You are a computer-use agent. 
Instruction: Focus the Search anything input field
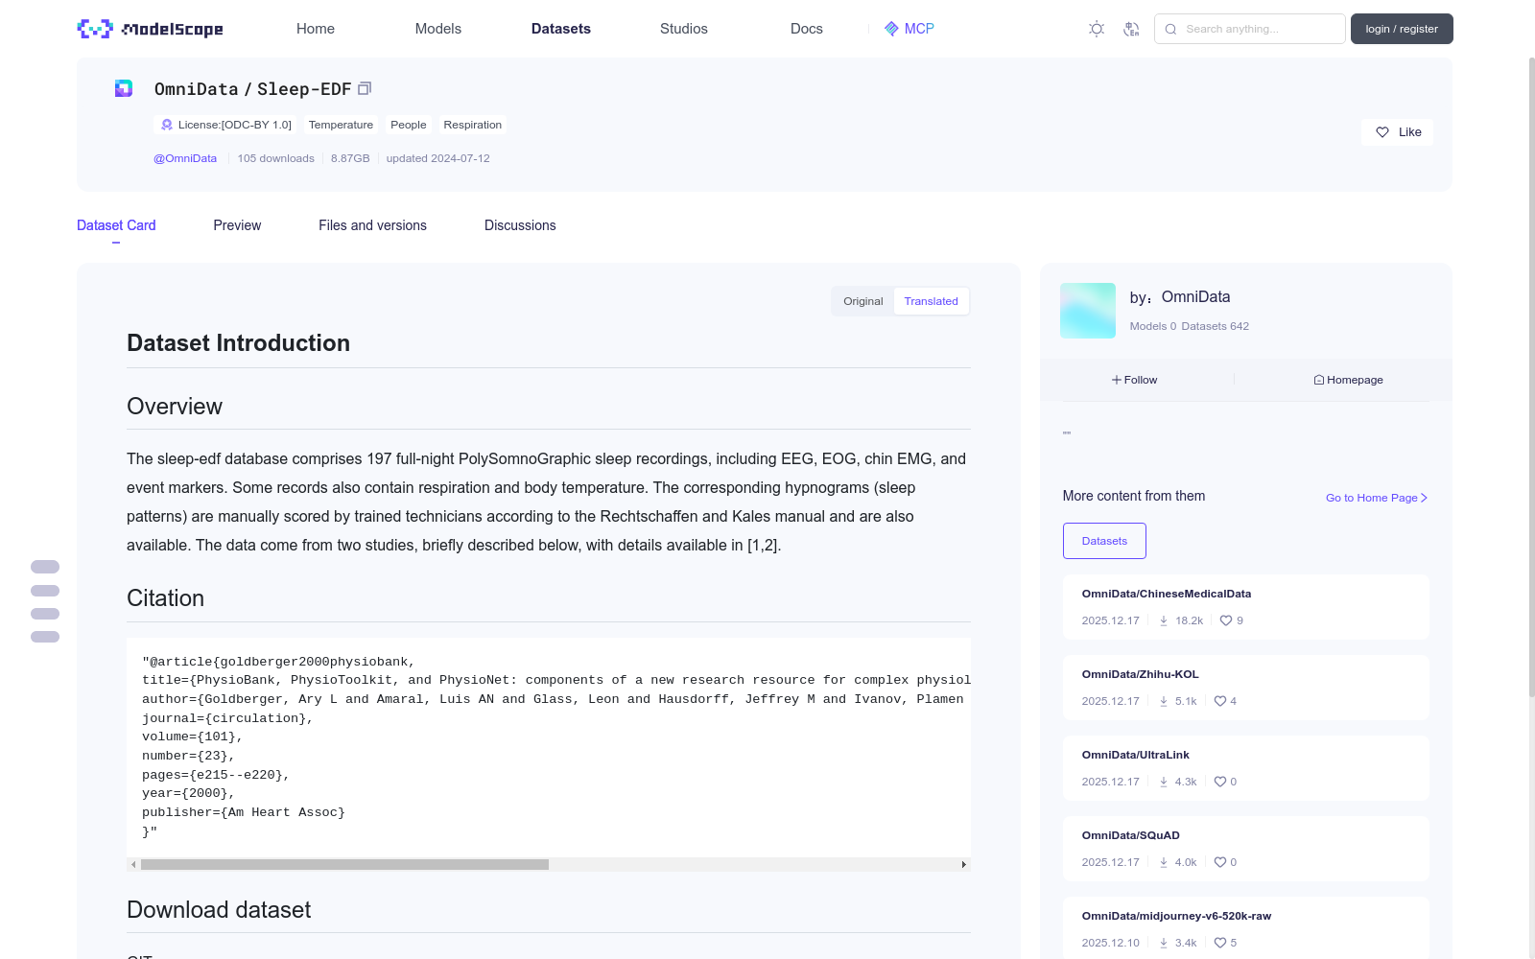point(1250,29)
